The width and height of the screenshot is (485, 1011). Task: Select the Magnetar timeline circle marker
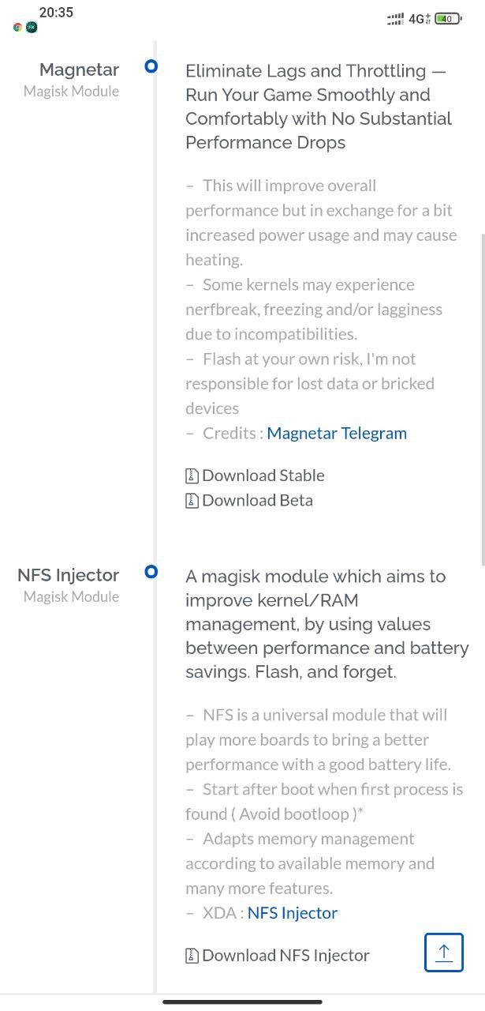point(151,66)
